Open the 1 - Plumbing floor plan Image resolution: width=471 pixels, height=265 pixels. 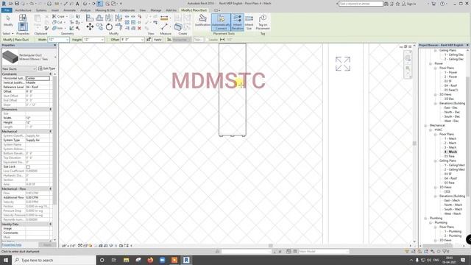click(x=453, y=231)
